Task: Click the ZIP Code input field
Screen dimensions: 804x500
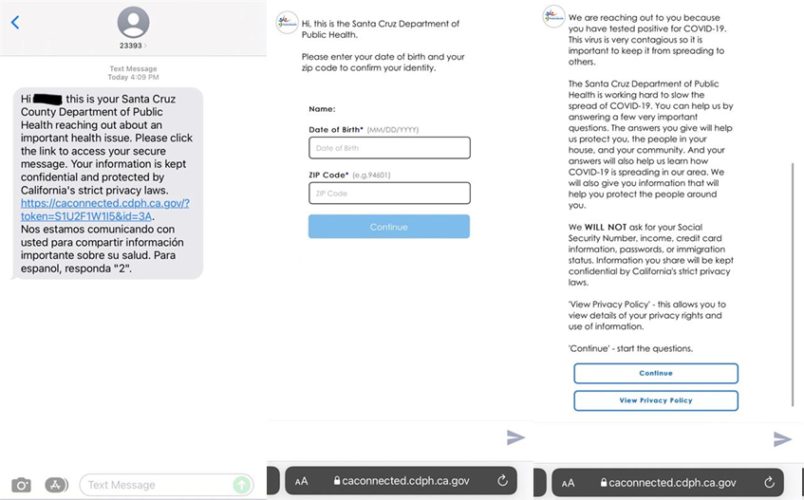Action: point(389,194)
